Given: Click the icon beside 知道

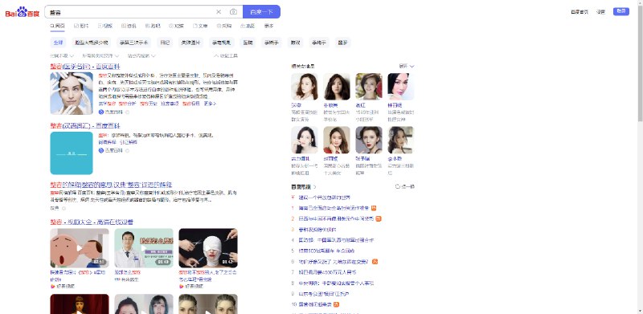Looking at the screenshot, I should coord(171,26).
